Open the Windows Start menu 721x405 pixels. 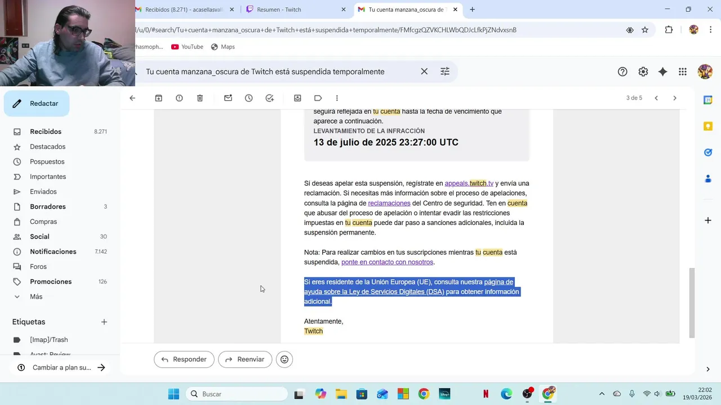pos(173,394)
